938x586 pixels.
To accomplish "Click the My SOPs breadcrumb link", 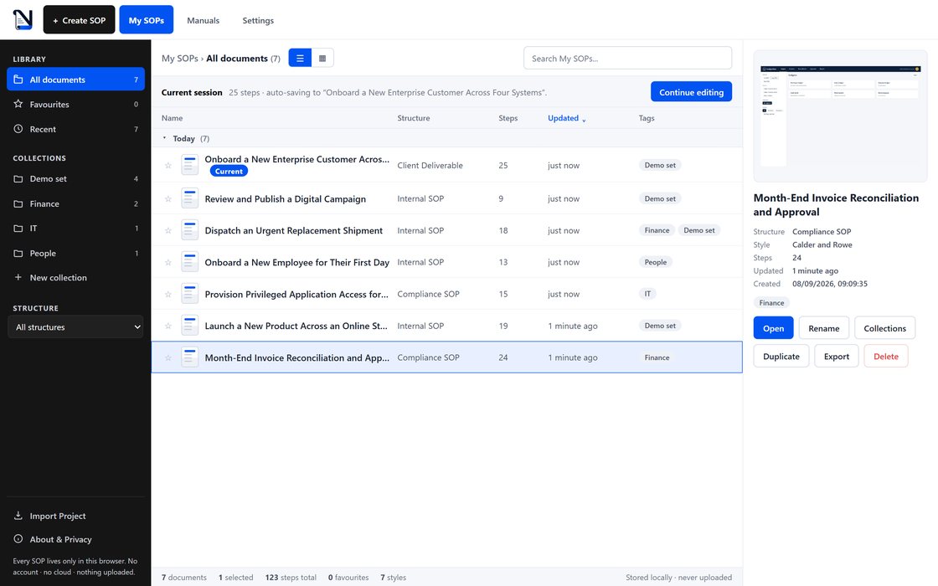I will [179, 58].
